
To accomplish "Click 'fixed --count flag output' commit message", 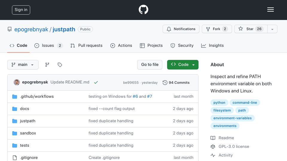I will click(x=112, y=109).
